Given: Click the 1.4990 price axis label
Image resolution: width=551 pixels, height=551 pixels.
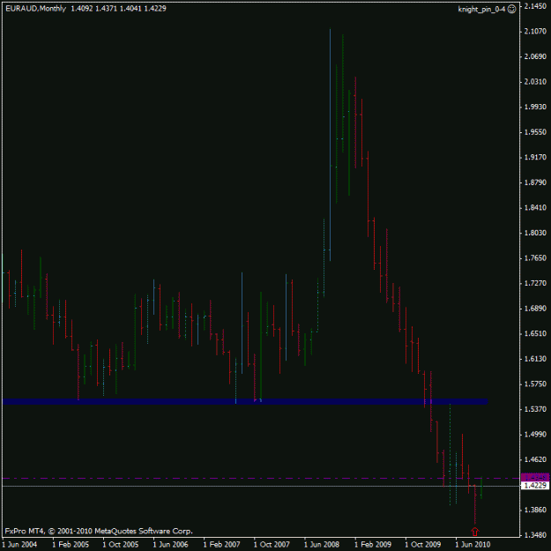Looking at the screenshot, I should [535, 435].
